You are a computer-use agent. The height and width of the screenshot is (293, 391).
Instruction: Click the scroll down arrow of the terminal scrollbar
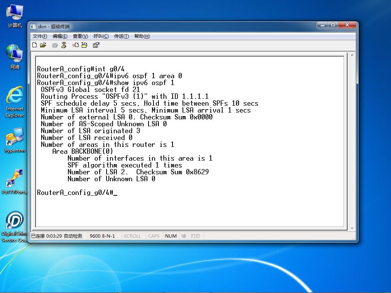352,228
